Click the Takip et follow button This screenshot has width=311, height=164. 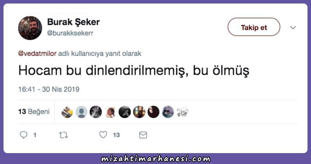click(254, 27)
